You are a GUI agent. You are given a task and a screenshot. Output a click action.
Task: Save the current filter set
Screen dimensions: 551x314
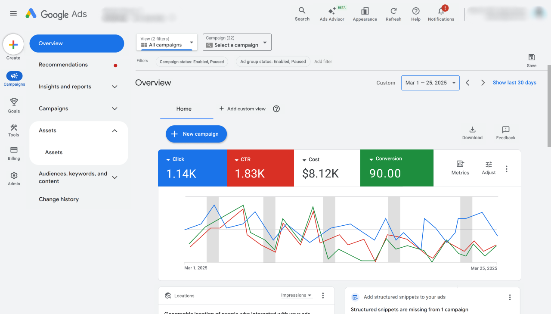[x=532, y=61]
